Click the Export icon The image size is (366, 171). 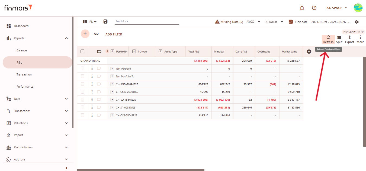[x=349, y=38]
